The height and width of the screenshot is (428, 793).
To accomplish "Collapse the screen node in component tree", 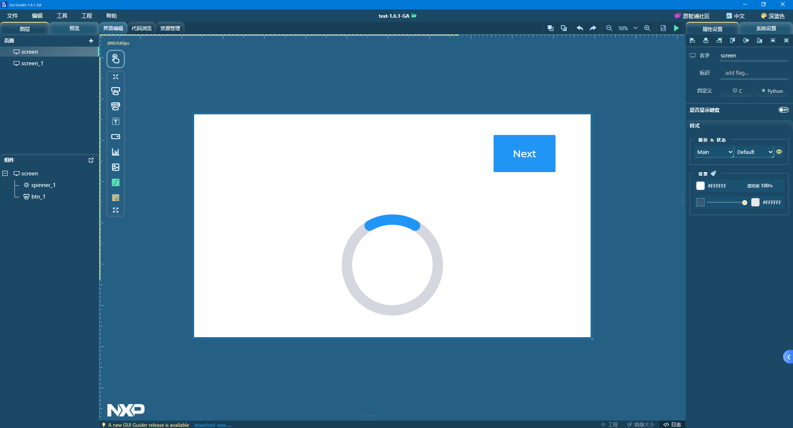I will (x=5, y=173).
